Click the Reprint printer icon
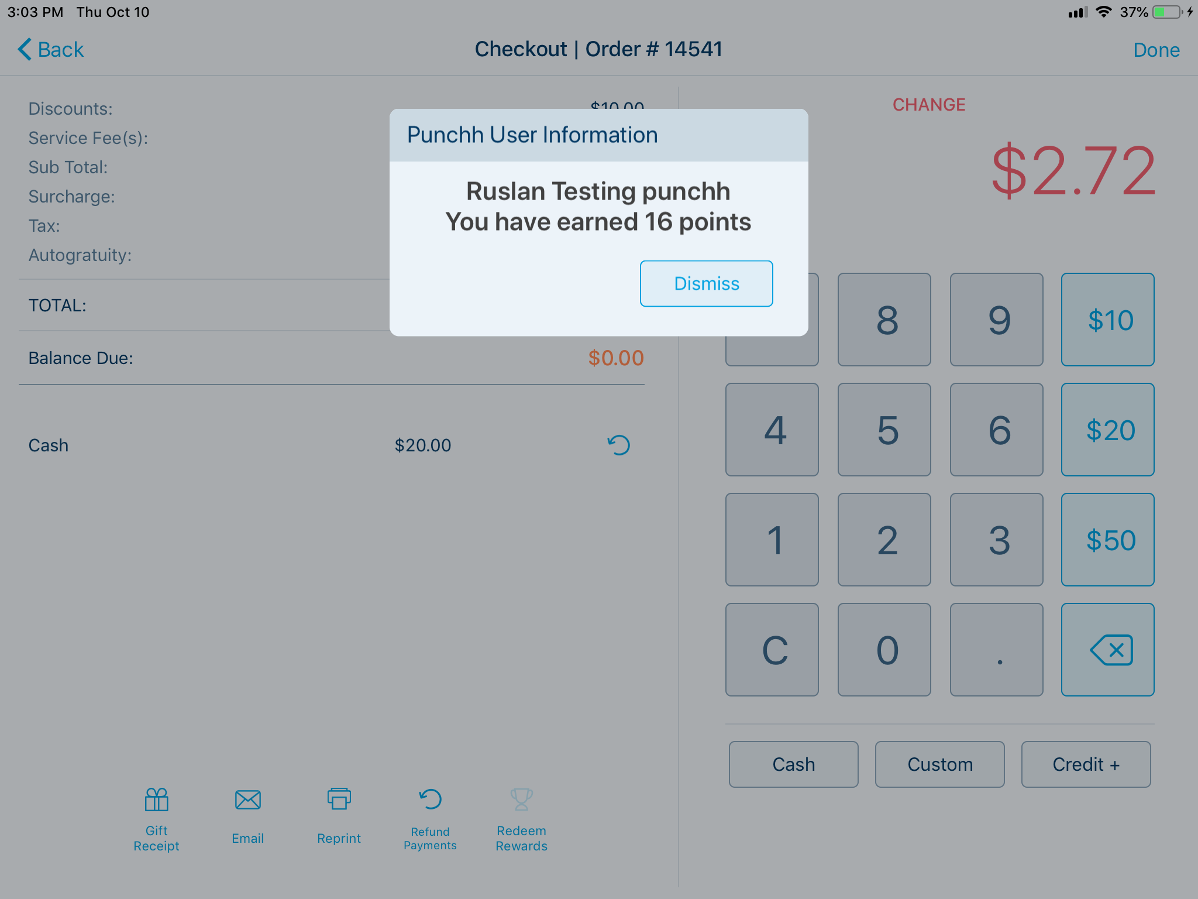 click(339, 800)
